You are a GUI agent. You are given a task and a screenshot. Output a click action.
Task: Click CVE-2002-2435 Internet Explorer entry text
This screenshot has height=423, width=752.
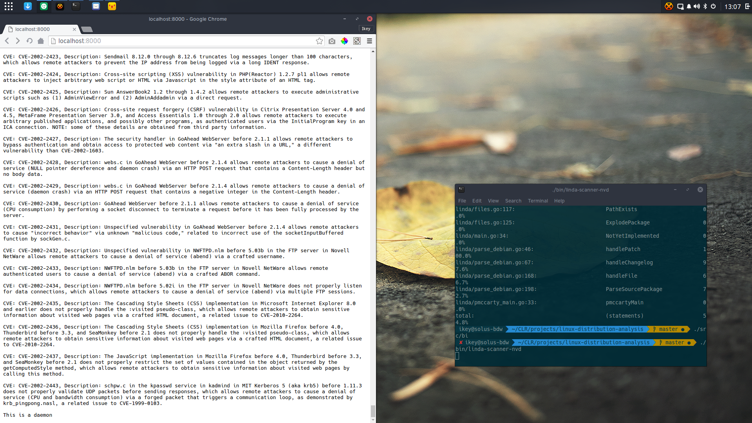[179, 309]
